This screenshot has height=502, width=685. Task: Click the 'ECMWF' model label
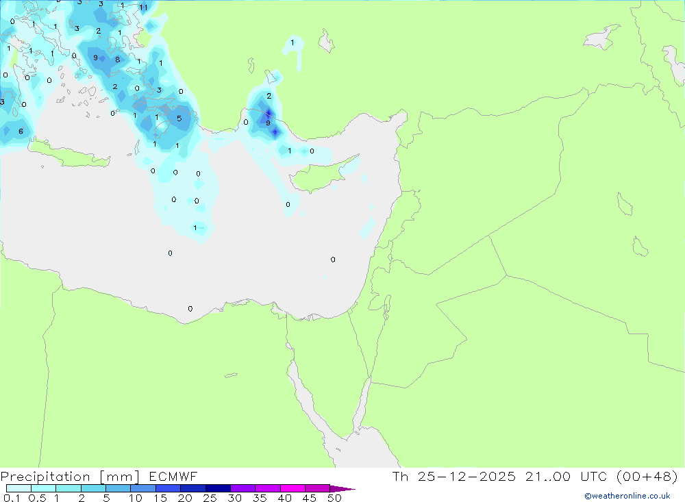pyautogui.click(x=173, y=477)
